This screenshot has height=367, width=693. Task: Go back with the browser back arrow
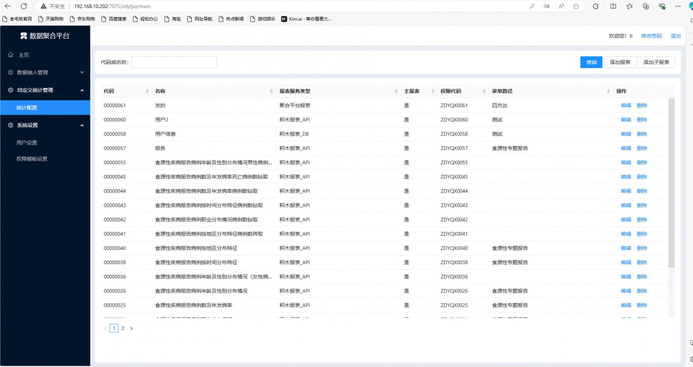(x=8, y=6)
